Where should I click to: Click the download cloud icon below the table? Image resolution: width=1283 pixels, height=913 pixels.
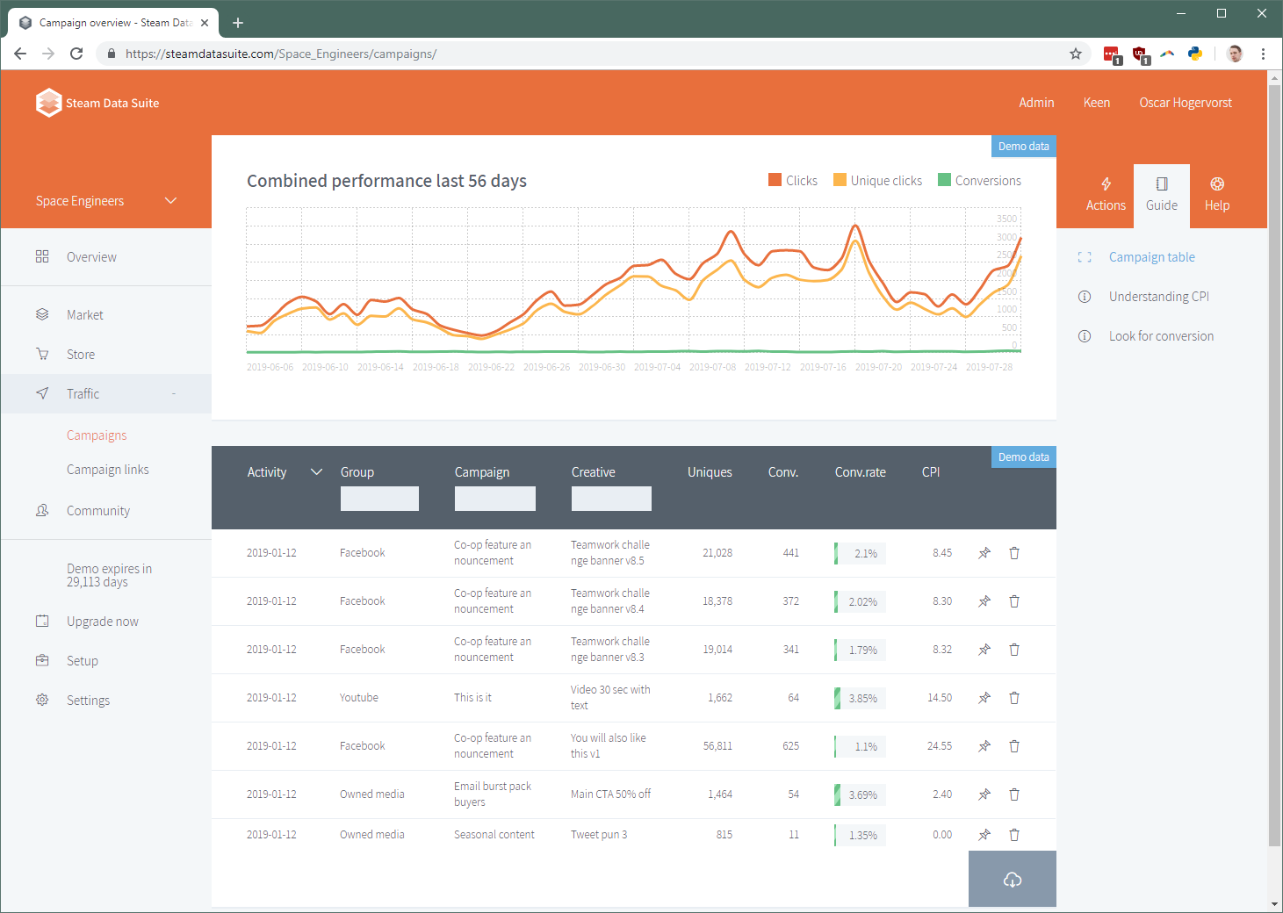click(x=1012, y=879)
